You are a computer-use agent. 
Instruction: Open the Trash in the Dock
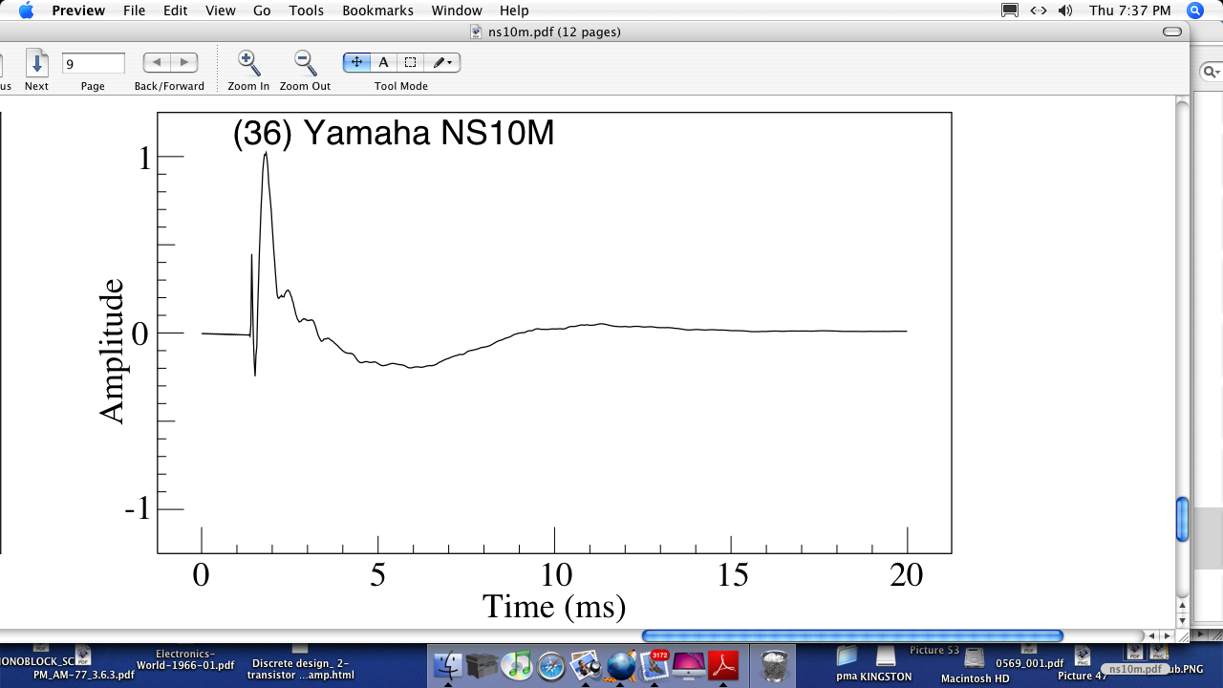tap(774, 665)
